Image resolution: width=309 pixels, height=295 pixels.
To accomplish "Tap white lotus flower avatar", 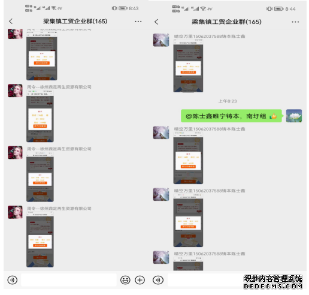I will coord(294,116).
